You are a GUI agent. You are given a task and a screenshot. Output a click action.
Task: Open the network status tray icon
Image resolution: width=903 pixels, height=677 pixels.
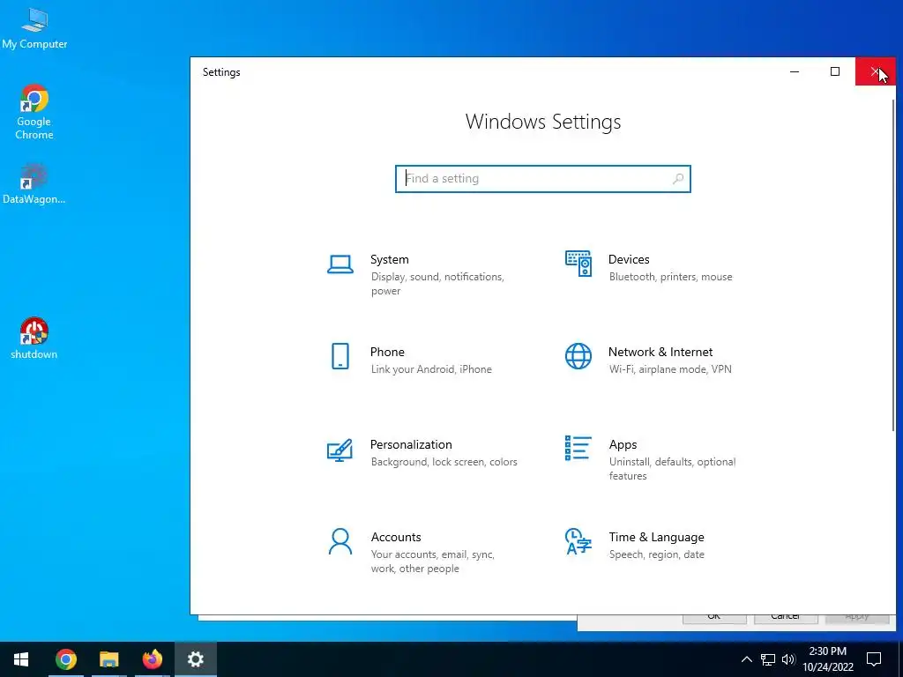768,659
